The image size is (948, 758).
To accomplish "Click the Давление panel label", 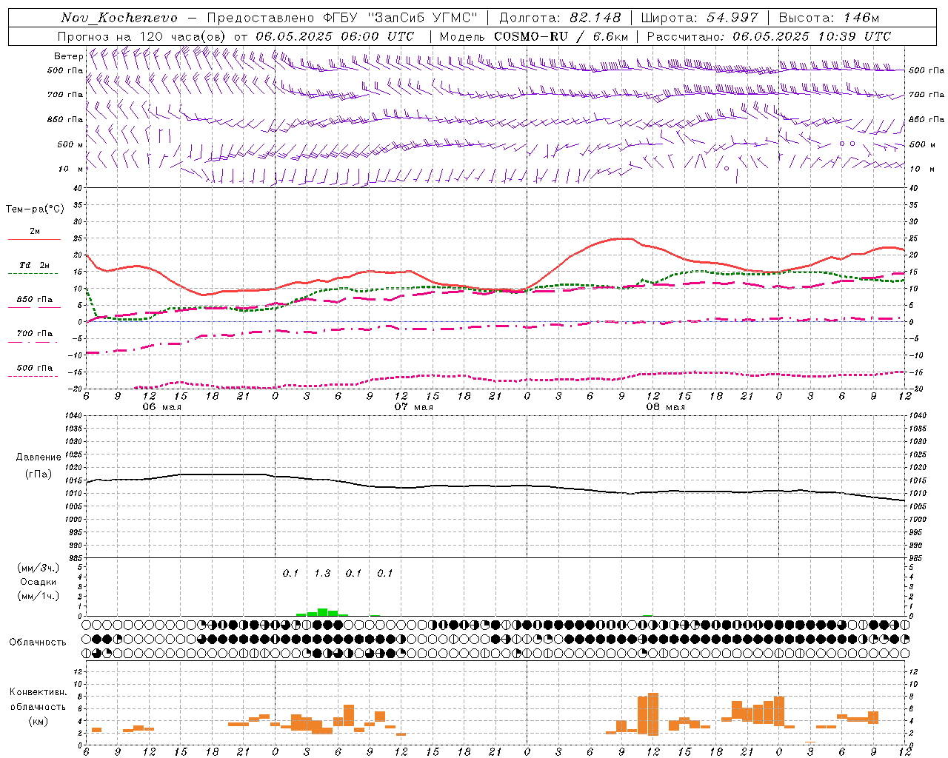I will point(39,457).
